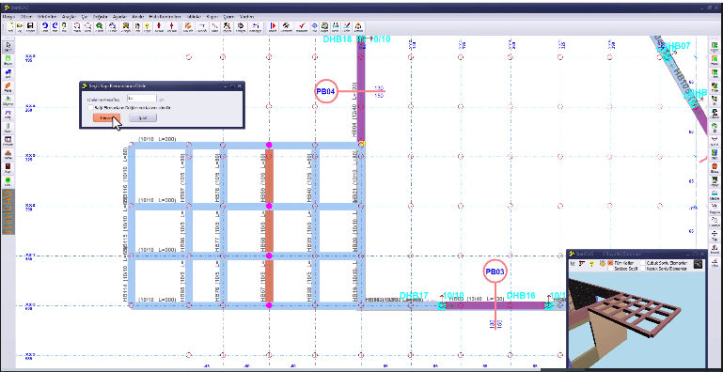The height and width of the screenshot is (372, 723).
Task: Open the Araçlar menu
Action: click(70, 17)
